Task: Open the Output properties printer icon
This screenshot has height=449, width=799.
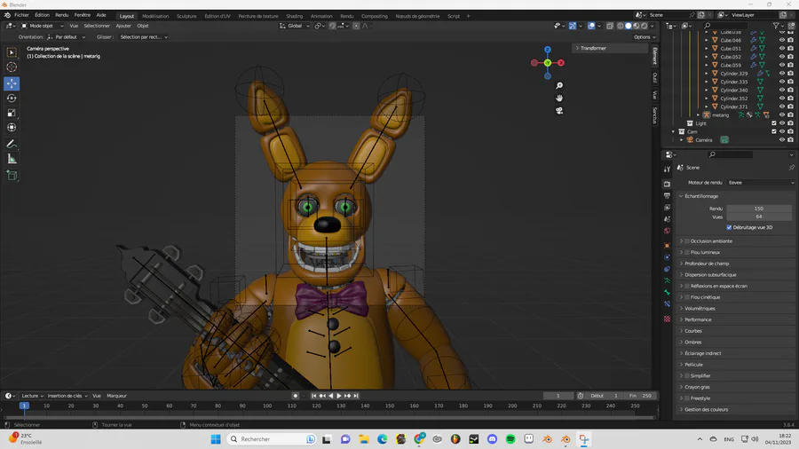Action: click(667, 195)
